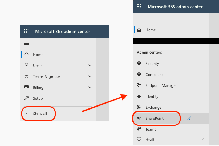The image size is (219, 146).
Task: Click left panel Microsoft 365 admin center title
Action: 63,31
